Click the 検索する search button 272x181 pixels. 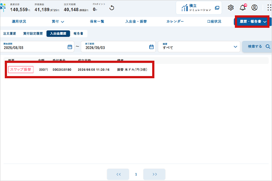(257, 46)
